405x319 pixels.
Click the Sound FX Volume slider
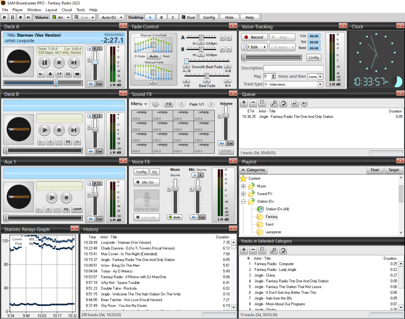226,123
